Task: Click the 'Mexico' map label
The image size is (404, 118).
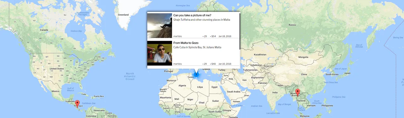Action: click(x=56, y=91)
